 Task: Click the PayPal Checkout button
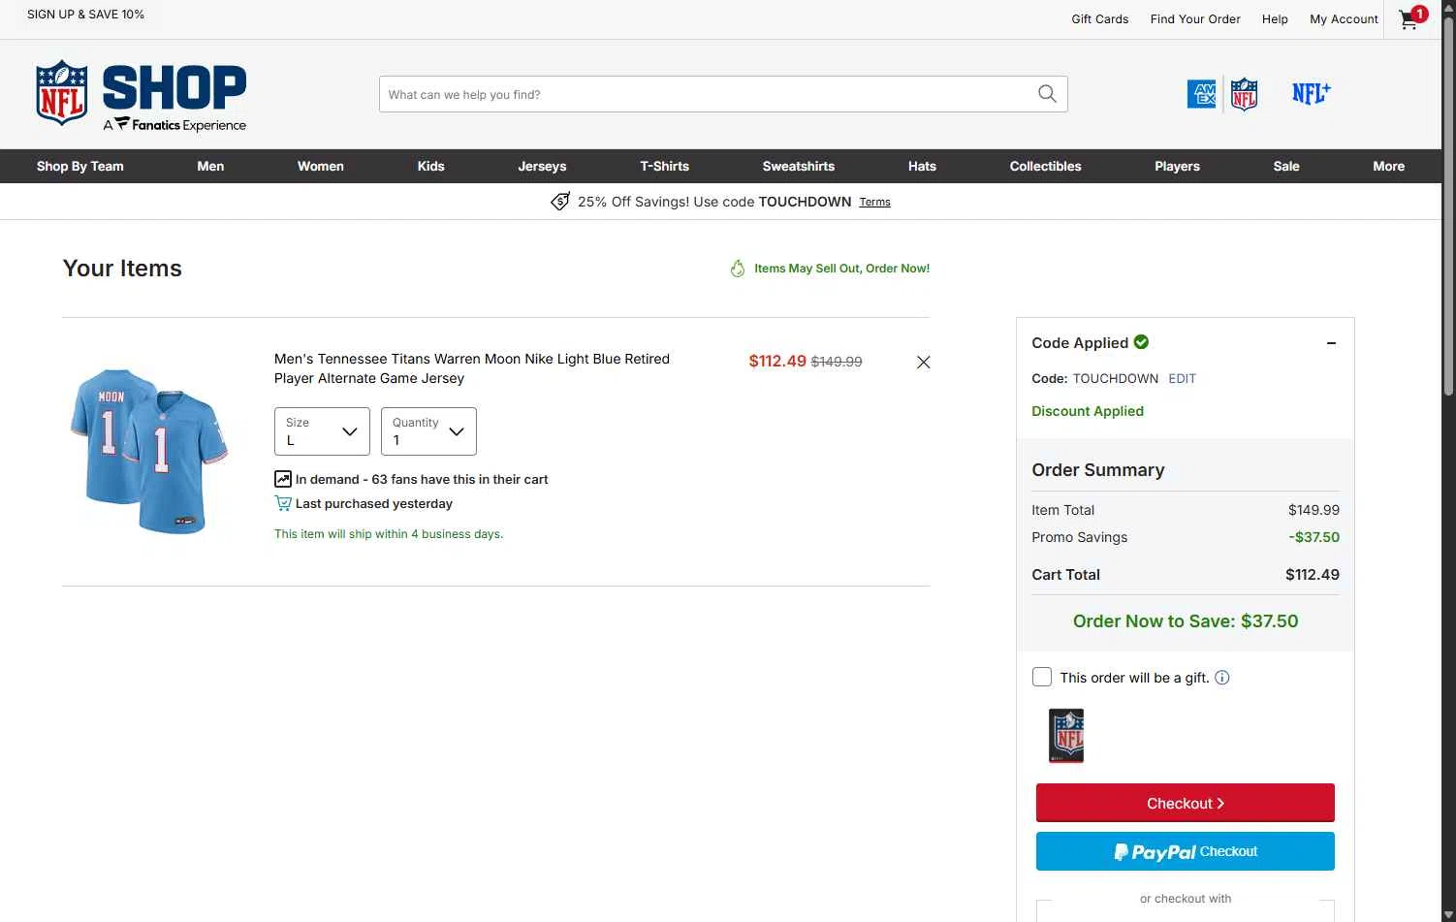pos(1185,851)
